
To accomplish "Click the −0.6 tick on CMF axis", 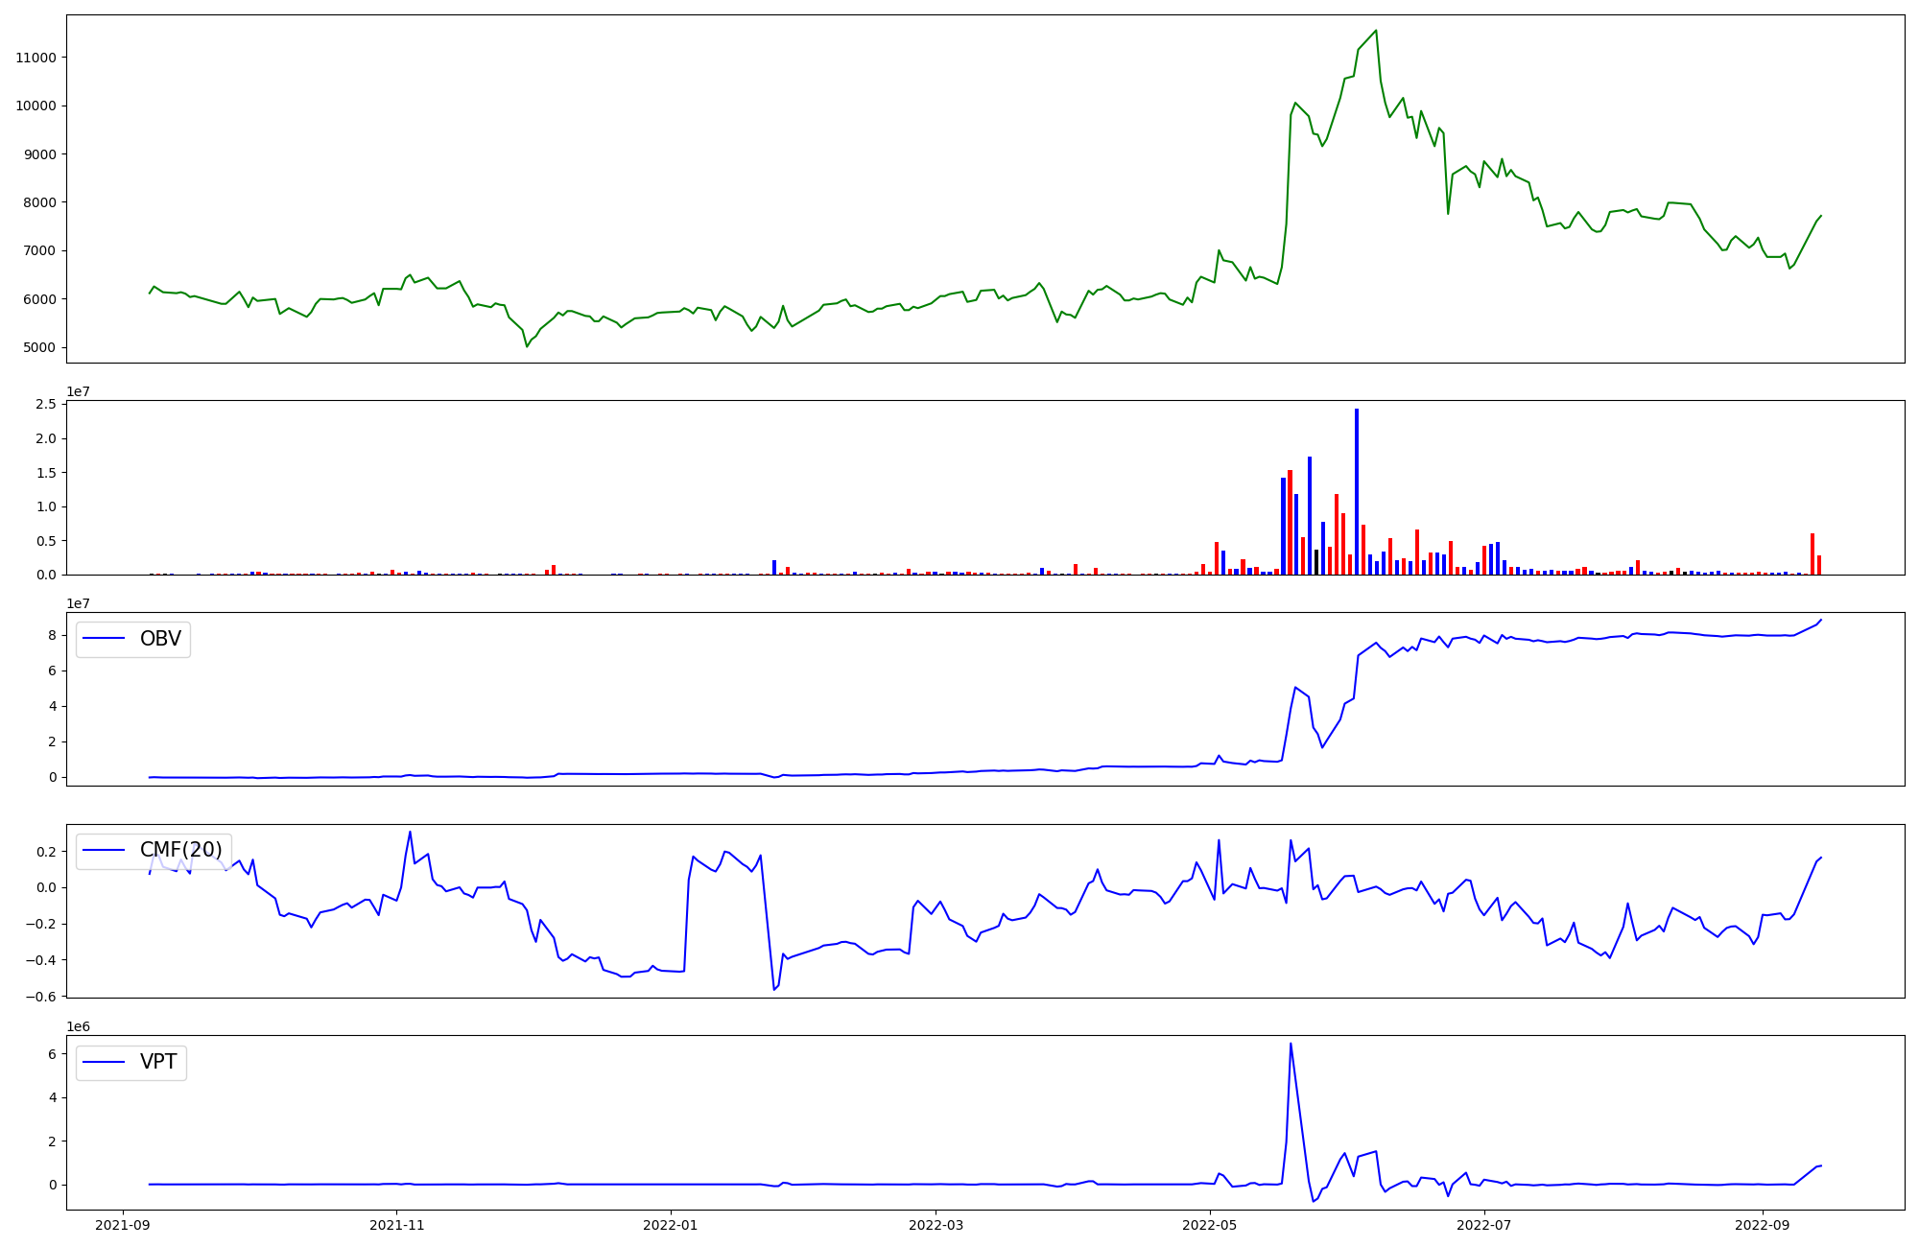I will [x=39, y=997].
